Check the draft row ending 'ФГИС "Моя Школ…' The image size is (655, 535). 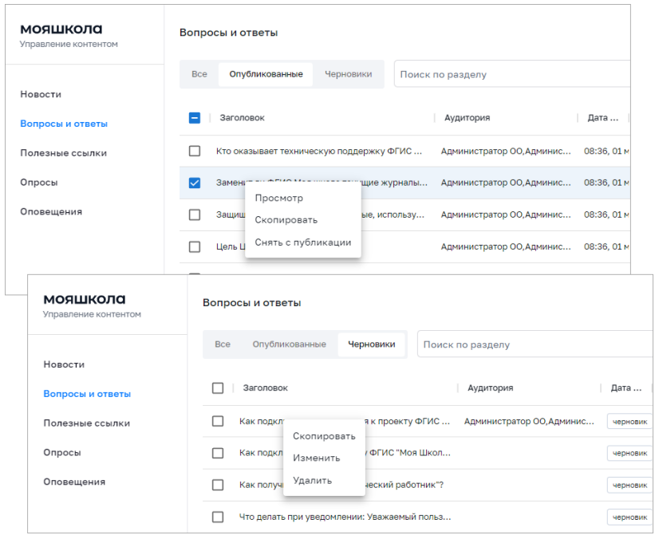(x=218, y=453)
